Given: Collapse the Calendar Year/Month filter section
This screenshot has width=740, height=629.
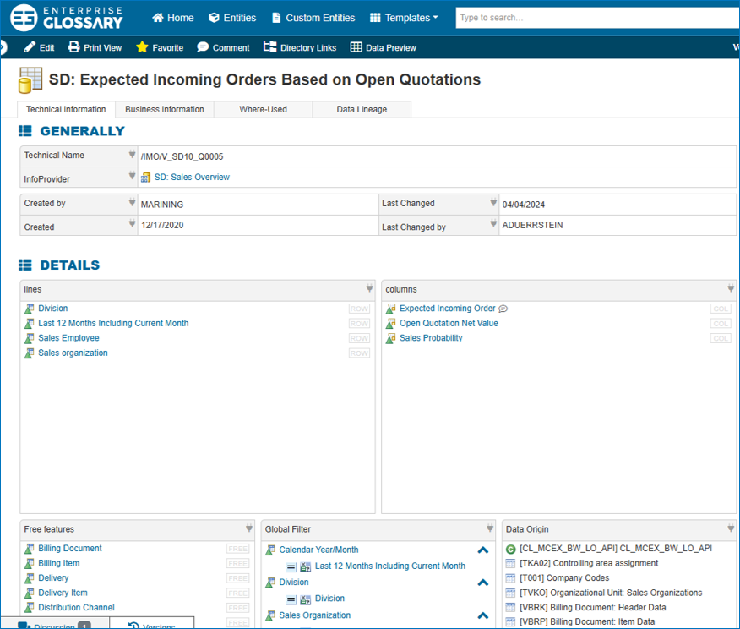Looking at the screenshot, I should pyautogui.click(x=483, y=550).
